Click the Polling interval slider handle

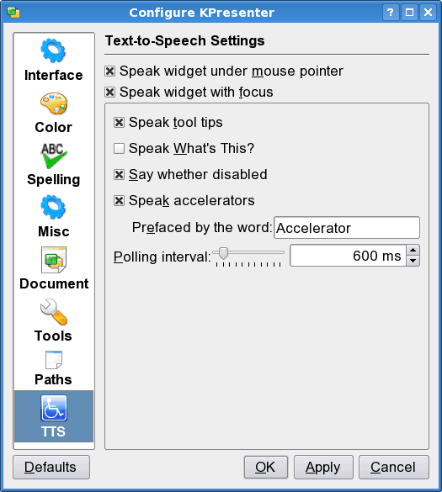pos(223,253)
